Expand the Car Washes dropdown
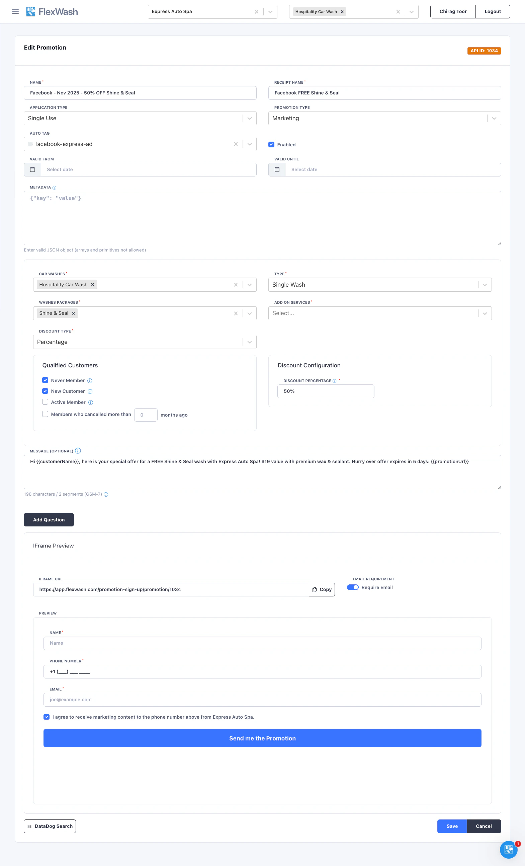The height and width of the screenshot is (866, 525). coord(250,285)
